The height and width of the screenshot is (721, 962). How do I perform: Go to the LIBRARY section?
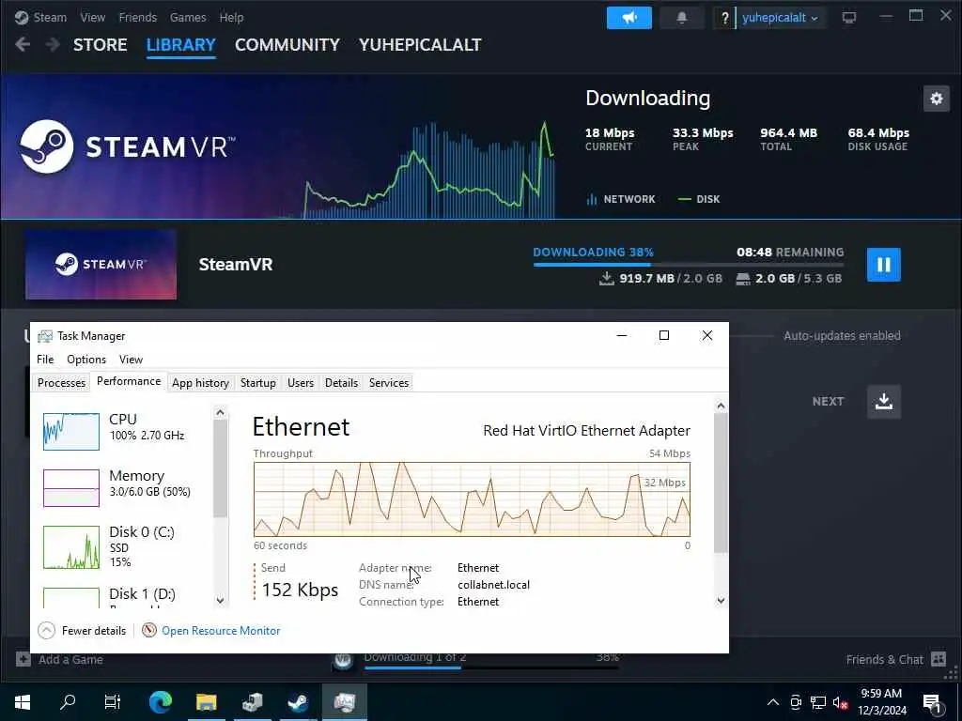(181, 45)
